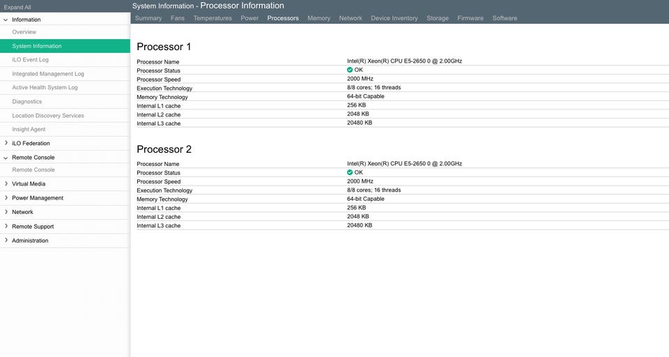Collapse the Remote Console section chevron
The height and width of the screenshot is (357, 669).
(x=6, y=158)
